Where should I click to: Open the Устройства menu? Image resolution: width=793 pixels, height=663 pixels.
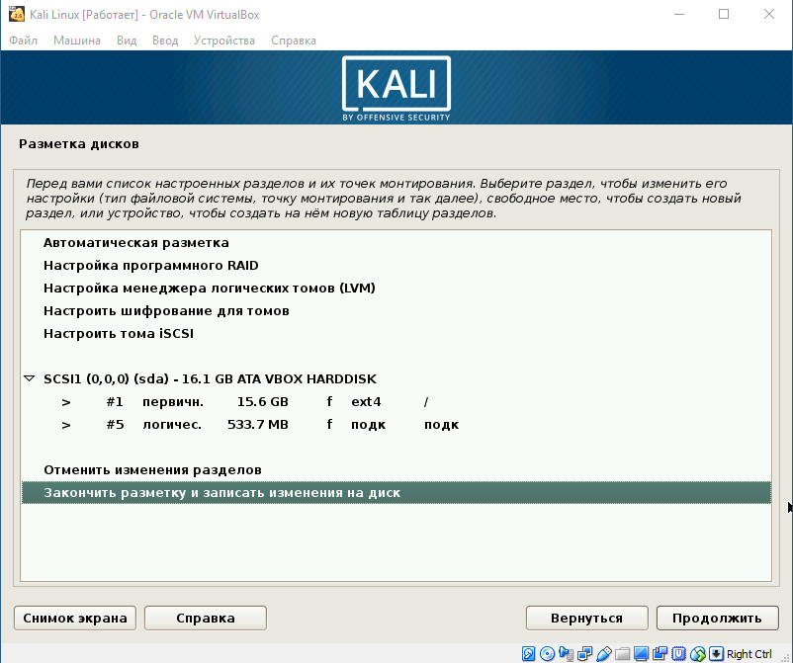[223, 41]
